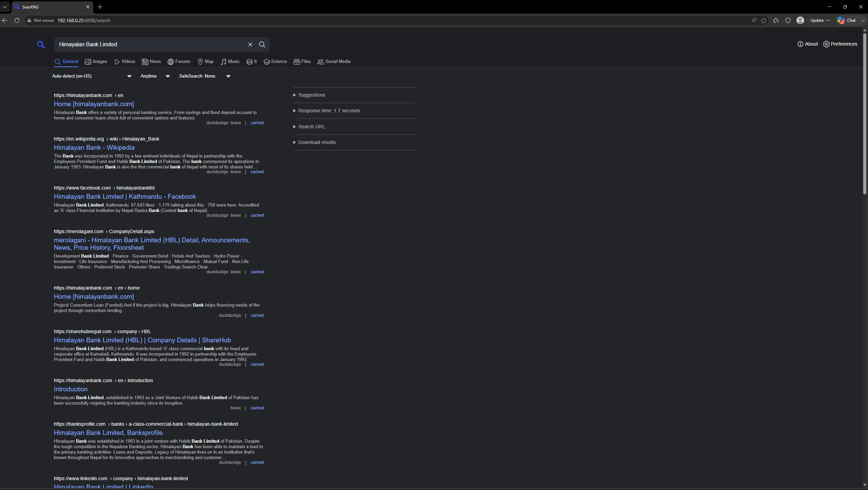Open Himalayan Bank Limited Kathmandu Facebook result
The height and width of the screenshot is (490, 868).
click(125, 197)
